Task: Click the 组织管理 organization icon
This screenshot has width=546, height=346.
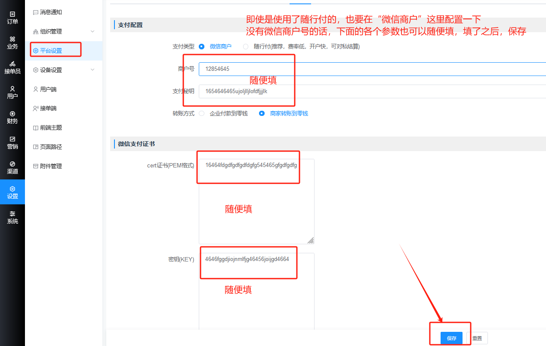Action: 36,32
